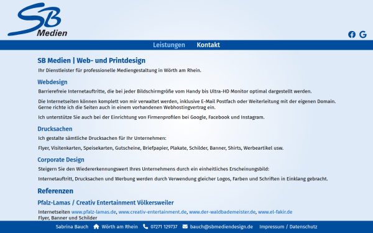
Task: Click the Referenzen heading
Action: (55, 191)
